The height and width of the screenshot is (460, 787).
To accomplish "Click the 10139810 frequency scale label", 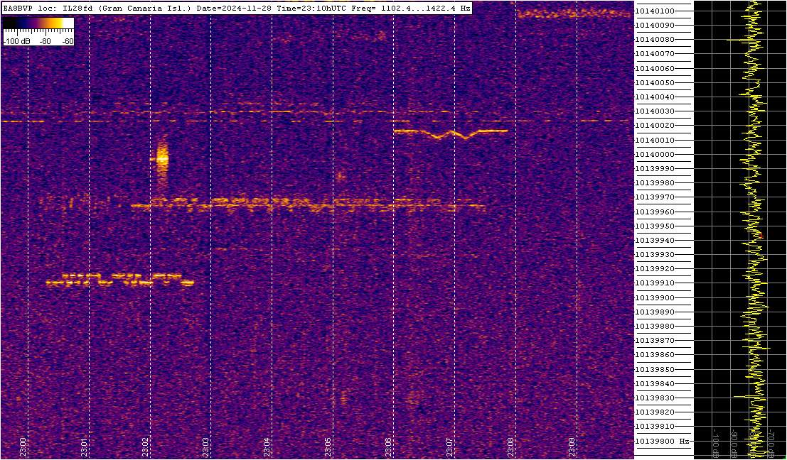I will (x=655, y=427).
